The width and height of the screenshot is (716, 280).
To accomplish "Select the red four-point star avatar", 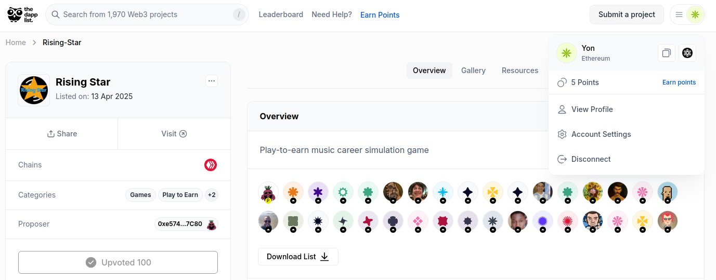I will pos(368,221).
